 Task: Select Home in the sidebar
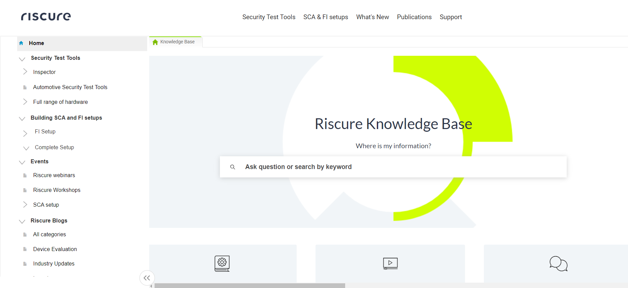[x=82, y=43]
